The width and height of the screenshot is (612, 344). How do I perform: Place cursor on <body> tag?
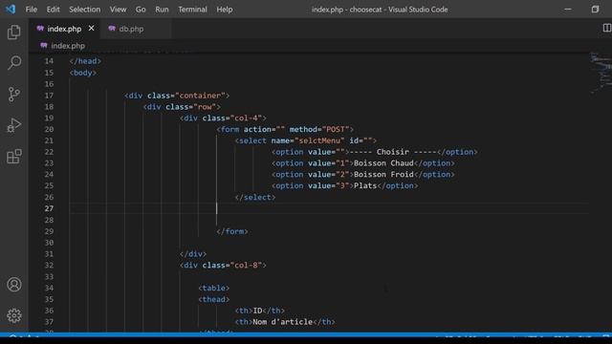[x=83, y=73]
